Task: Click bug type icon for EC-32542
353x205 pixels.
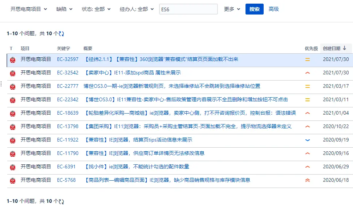Action: 13,73
